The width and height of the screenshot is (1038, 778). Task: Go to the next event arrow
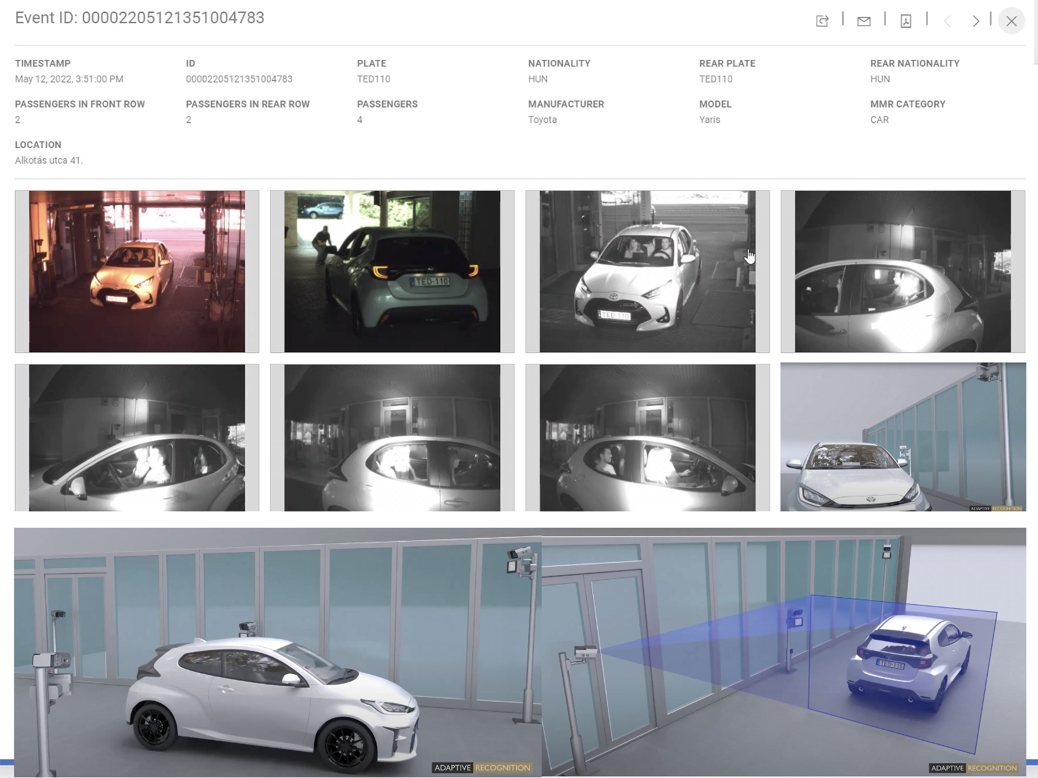(975, 21)
